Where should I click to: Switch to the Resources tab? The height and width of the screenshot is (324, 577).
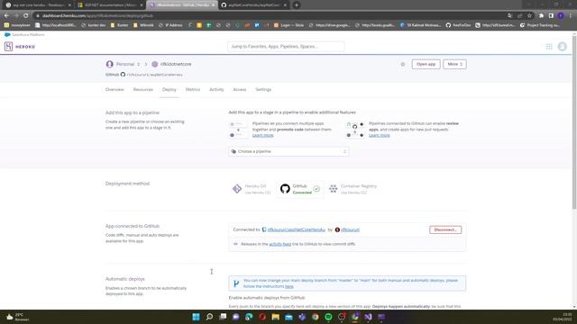point(142,90)
